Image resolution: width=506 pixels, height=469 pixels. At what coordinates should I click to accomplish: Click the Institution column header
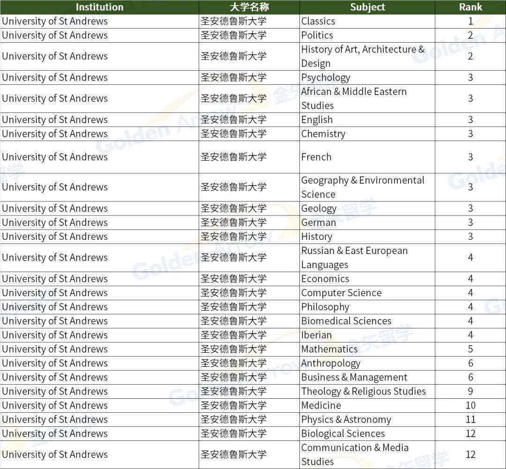click(99, 7)
